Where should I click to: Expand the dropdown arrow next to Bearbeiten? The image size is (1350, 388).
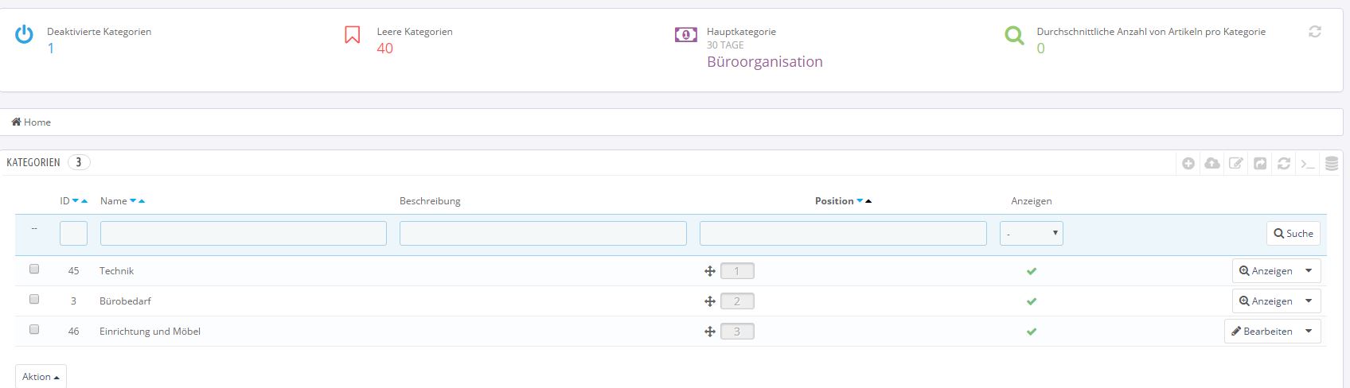click(x=1309, y=332)
